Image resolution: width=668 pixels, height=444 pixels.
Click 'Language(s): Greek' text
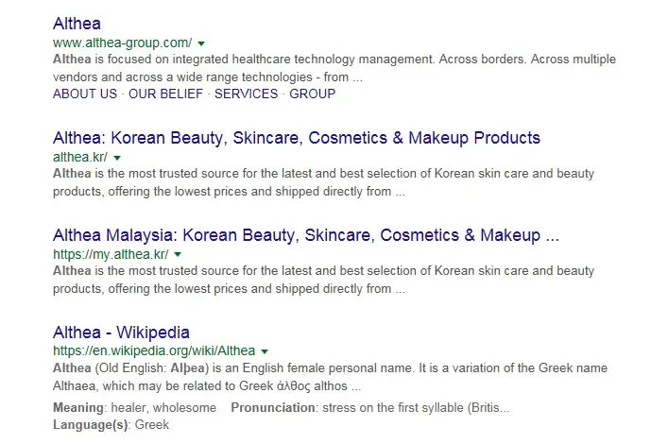click(111, 425)
